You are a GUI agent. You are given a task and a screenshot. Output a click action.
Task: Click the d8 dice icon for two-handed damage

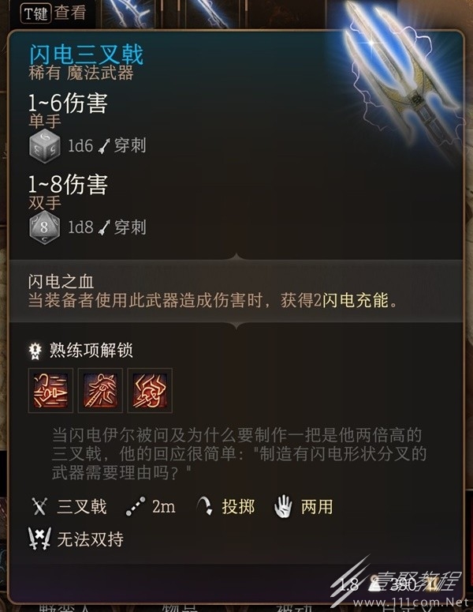(x=44, y=227)
